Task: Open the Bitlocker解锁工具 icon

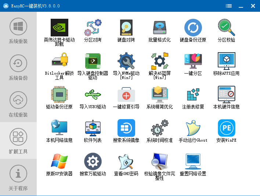Action: tap(59, 66)
